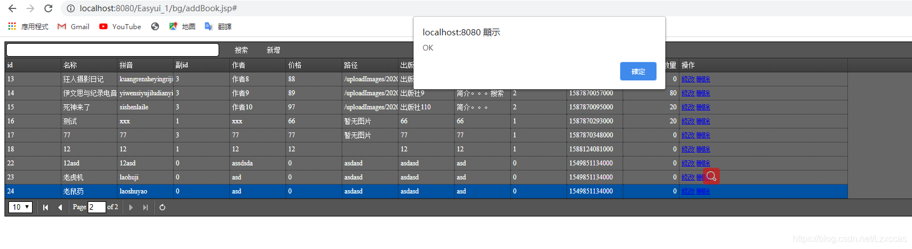Go to previous page of the grid
912x249 pixels.
click(x=60, y=208)
